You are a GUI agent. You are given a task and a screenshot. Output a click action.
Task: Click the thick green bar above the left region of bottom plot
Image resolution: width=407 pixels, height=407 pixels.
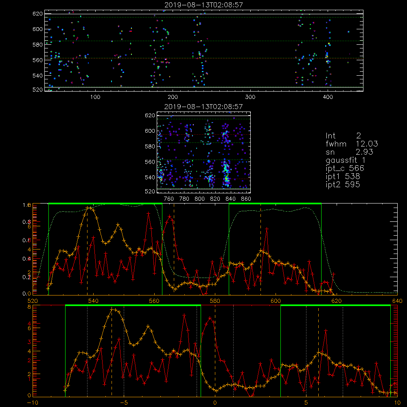pyautogui.click(x=133, y=306)
